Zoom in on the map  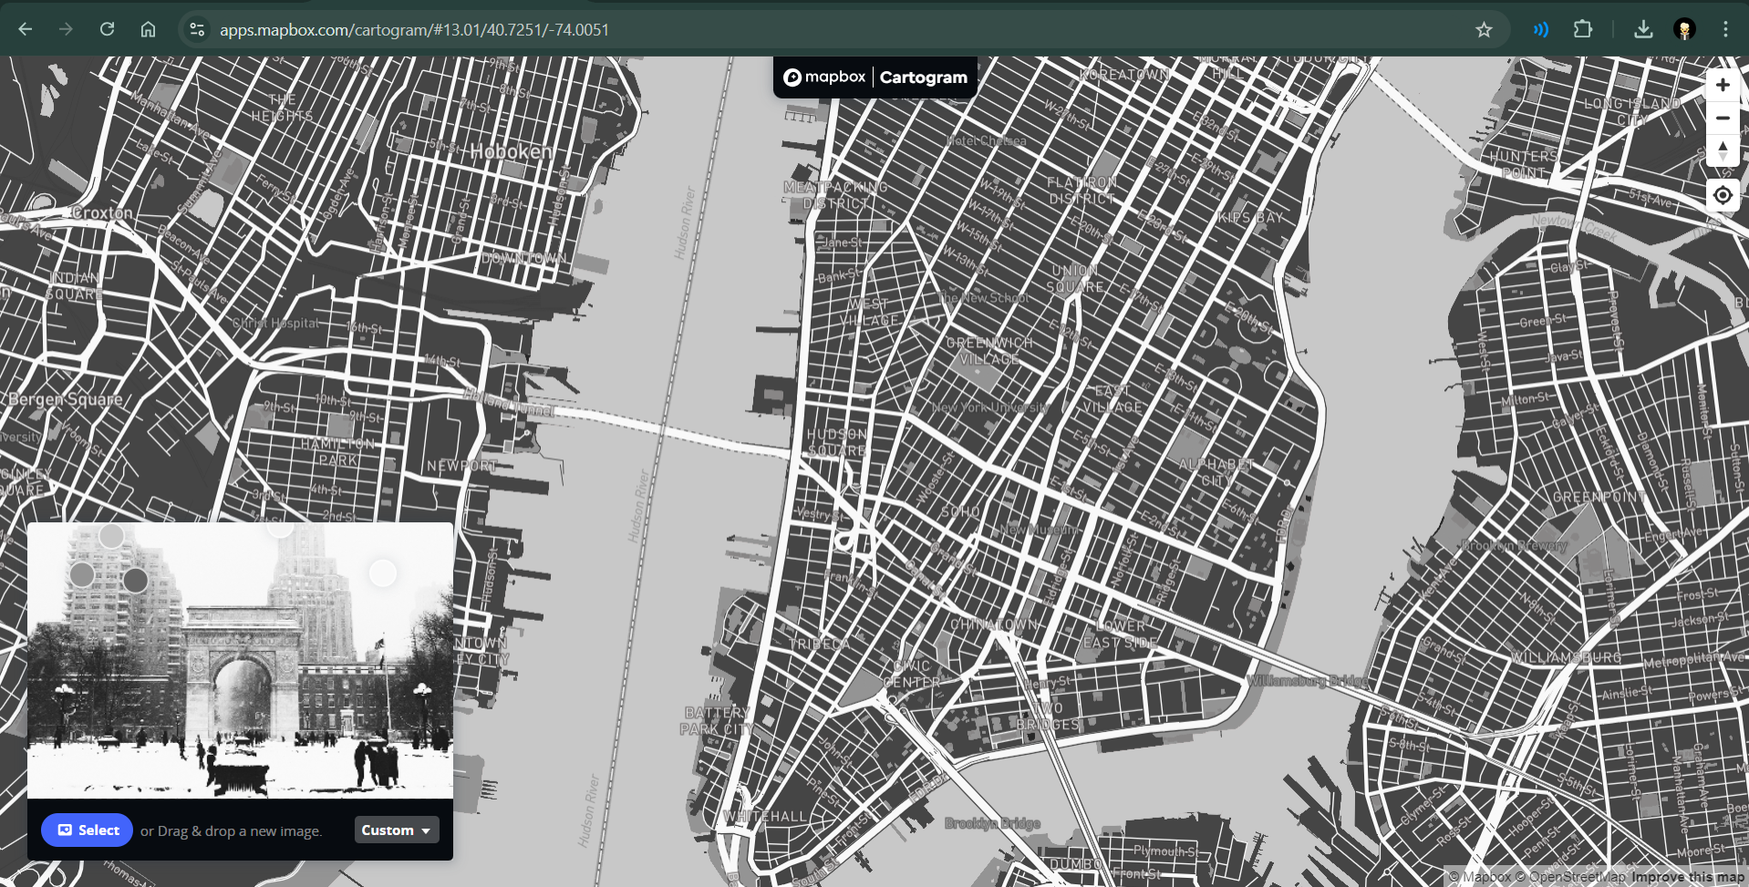pyautogui.click(x=1723, y=85)
